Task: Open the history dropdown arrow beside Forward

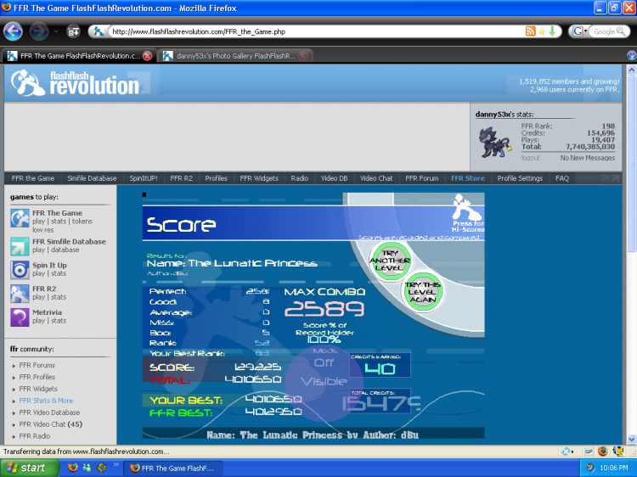Action: pyautogui.click(x=56, y=31)
